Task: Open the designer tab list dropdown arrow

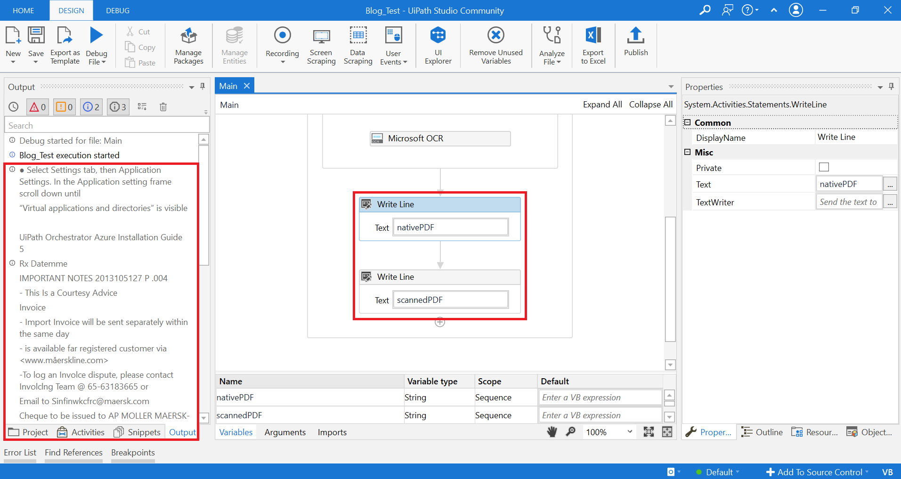Action: point(671,87)
